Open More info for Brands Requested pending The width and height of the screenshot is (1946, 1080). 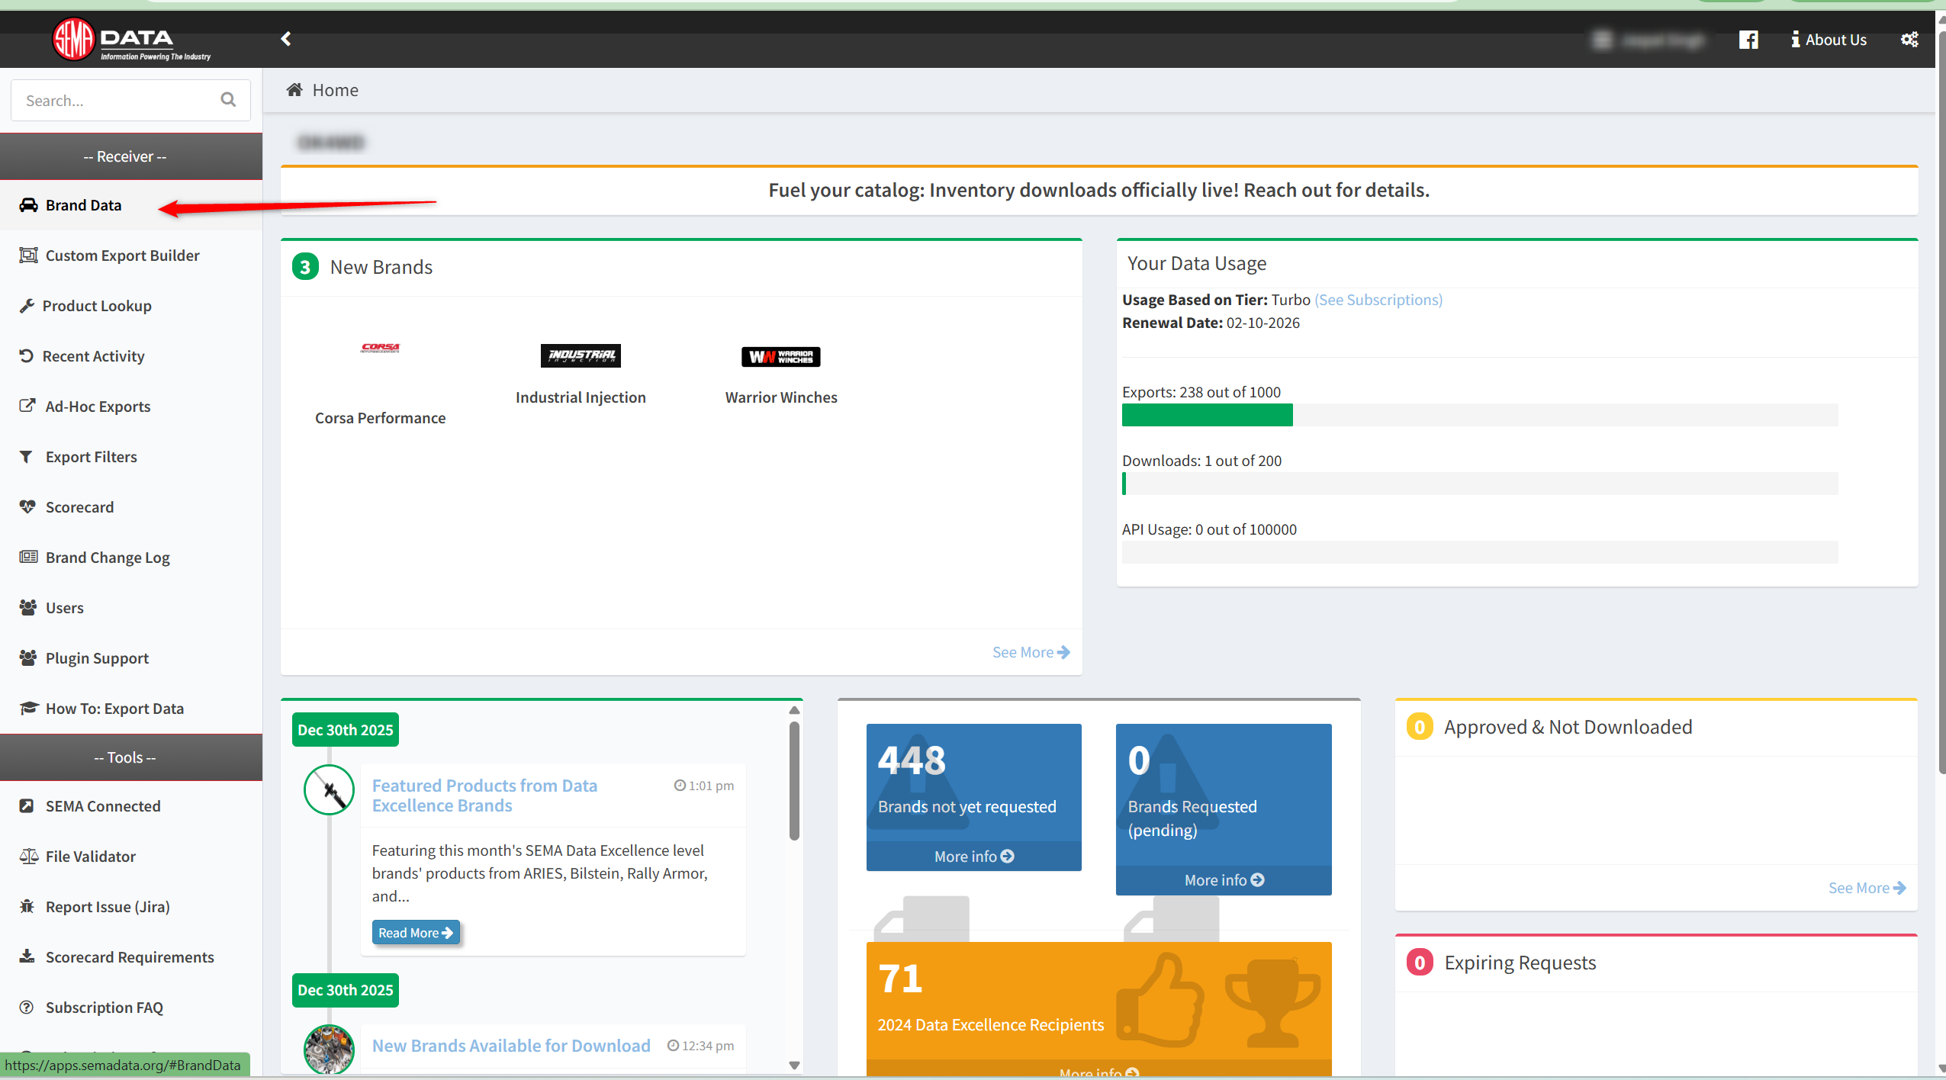(x=1223, y=879)
